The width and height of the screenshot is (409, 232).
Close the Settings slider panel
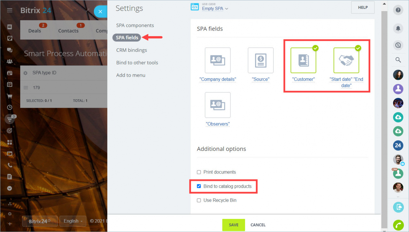click(100, 12)
